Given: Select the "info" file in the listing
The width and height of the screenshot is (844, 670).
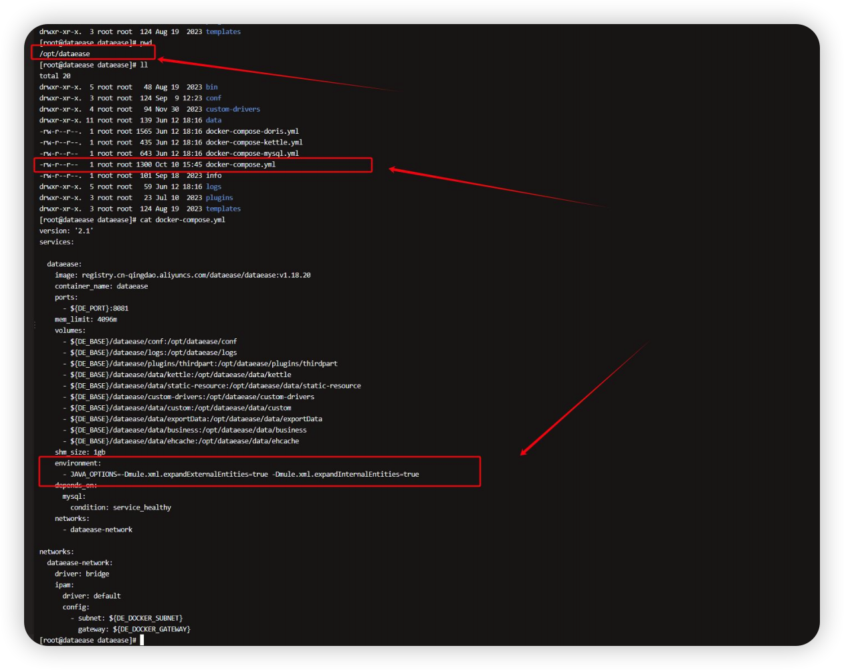Looking at the screenshot, I should [x=213, y=176].
